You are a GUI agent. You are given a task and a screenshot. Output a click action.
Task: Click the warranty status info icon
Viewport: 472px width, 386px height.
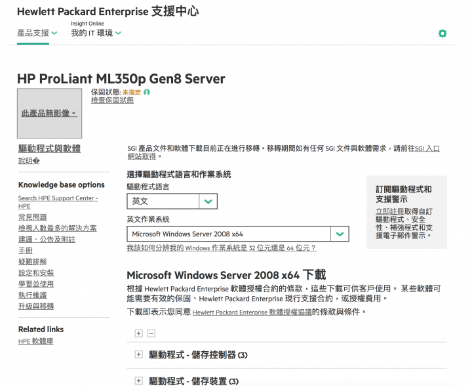coord(147,92)
